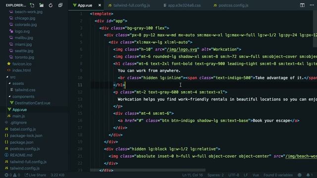
Task: Switch to the app.e3e324a6.css tab
Action: click(x=182, y=5)
